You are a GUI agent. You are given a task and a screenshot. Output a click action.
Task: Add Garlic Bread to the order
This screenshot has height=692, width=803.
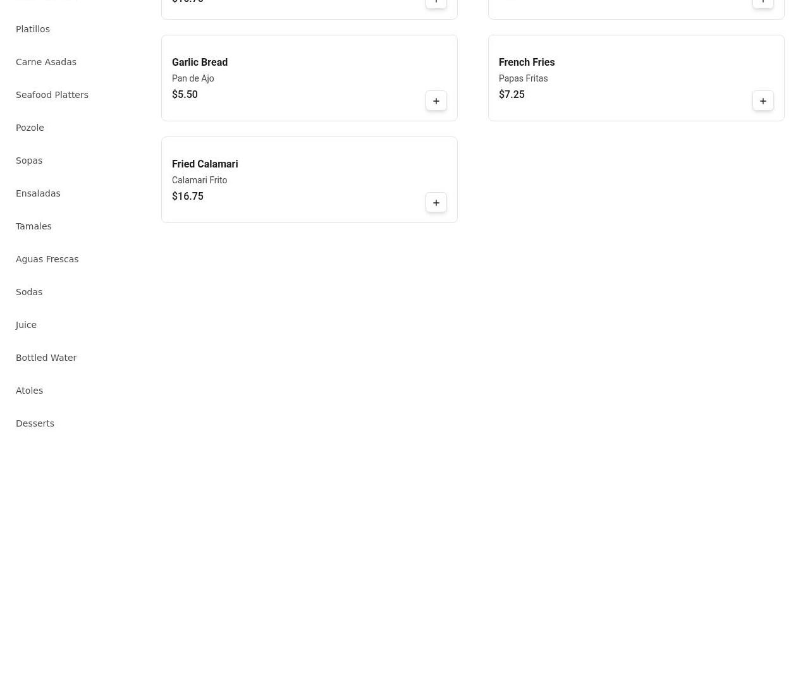point(436,101)
